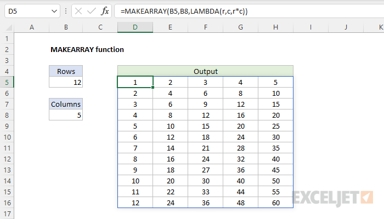Select cell G11 containing 28
Screen dimensions: 384x219
click(x=240, y=148)
